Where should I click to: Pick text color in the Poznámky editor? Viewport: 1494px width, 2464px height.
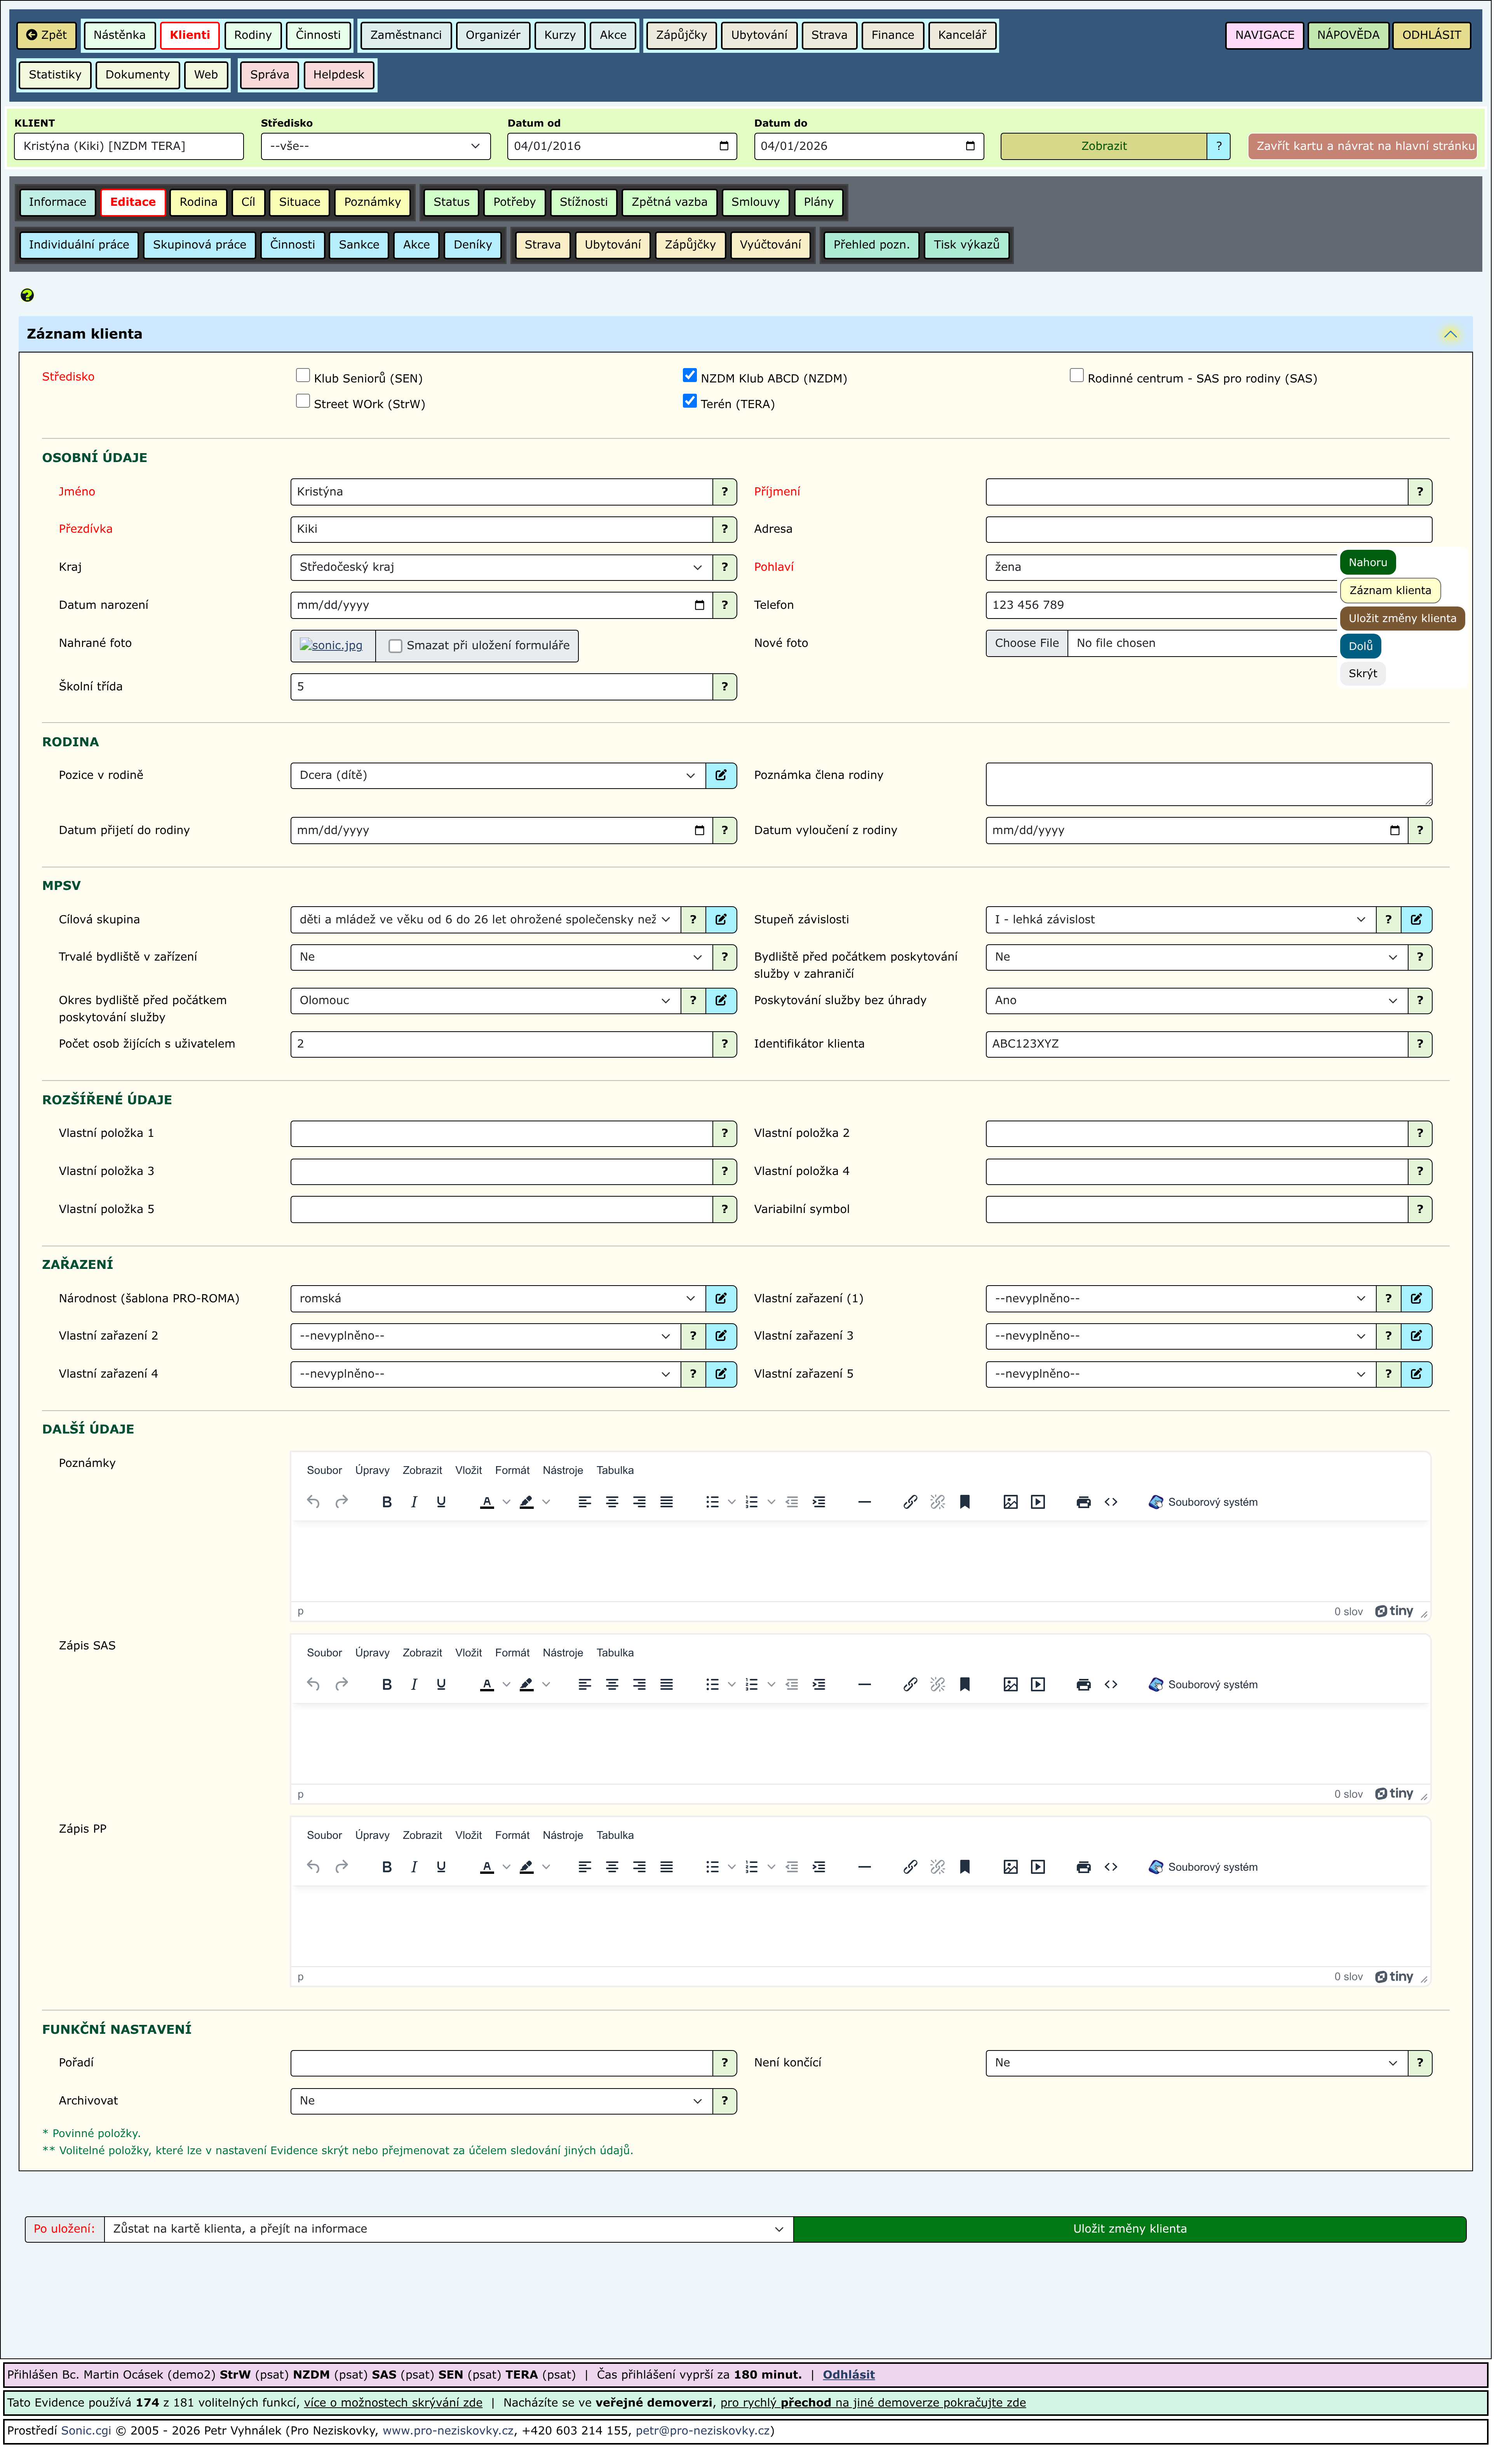tap(488, 1502)
